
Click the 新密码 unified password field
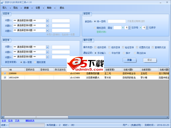click(x=117, y=21)
